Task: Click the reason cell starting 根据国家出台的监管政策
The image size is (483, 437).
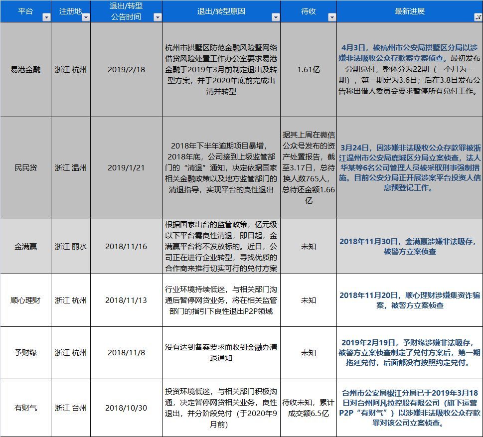Action: tap(221, 246)
